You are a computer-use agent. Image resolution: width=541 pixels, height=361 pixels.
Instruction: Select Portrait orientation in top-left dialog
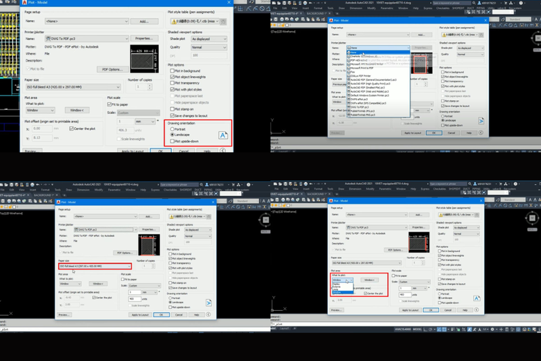(x=172, y=129)
